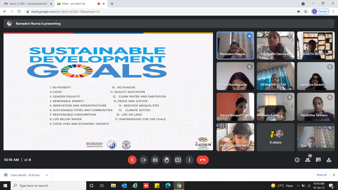Select Vinata Kakkera's video tile
This screenshot has width=338, height=190.
click(x=275, y=107)
